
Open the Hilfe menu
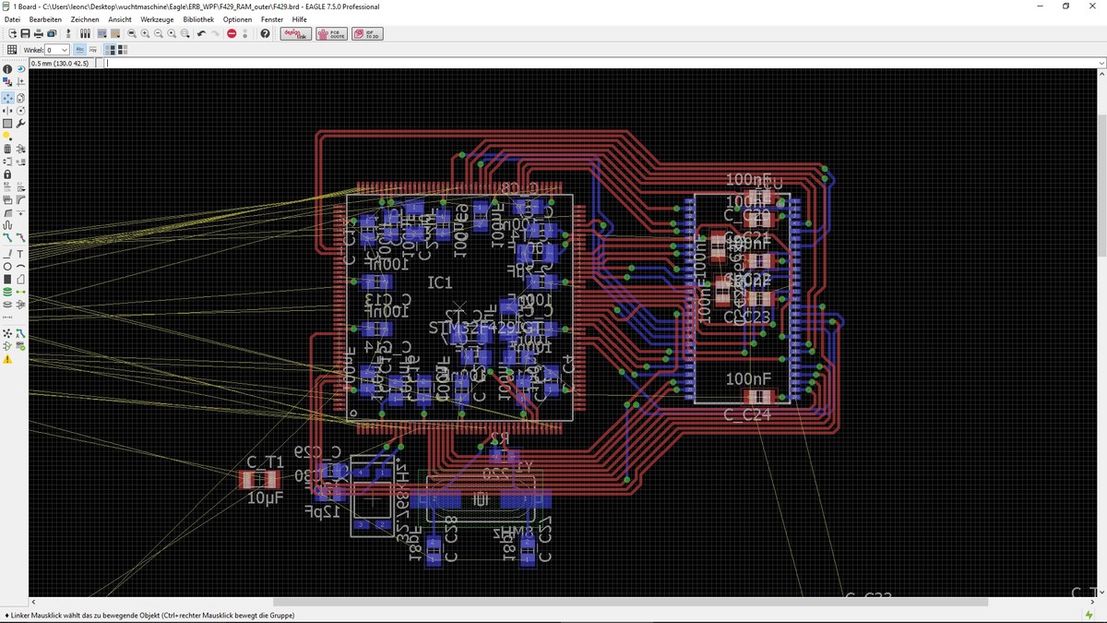(300, 19)
